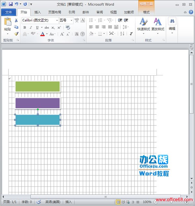Viewport: 195px width, 206px height.
Task: Toggle character shading A button
Action: tap(77, 34)
